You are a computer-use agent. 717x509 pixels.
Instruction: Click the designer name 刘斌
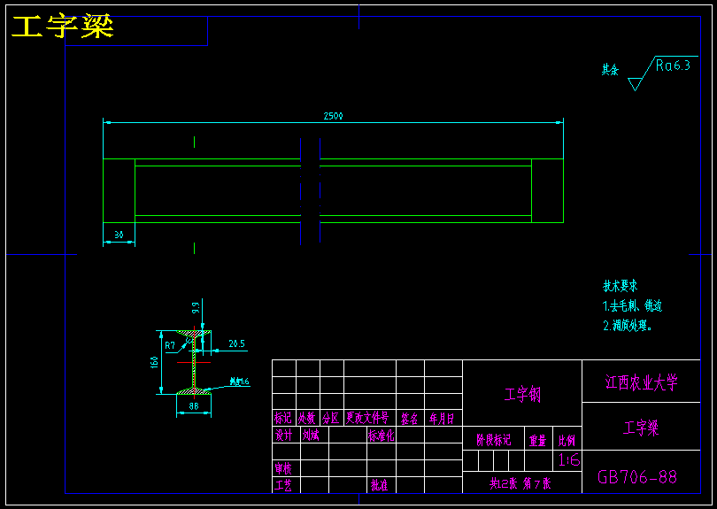pos(311,435)
